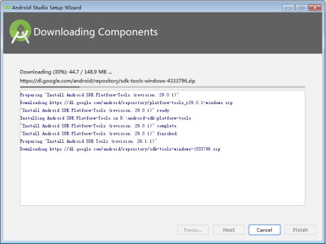Click the Platform-Tools finished log line

click(x=99, y=133)
